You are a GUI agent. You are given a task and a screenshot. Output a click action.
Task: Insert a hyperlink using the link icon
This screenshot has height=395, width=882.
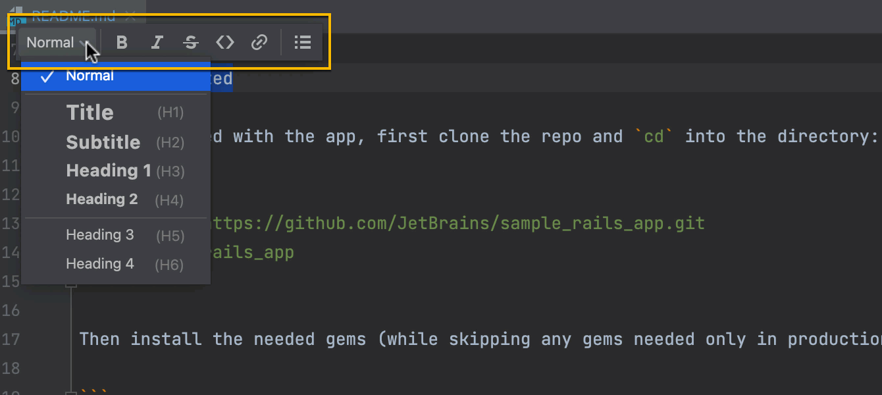coord(259,43)
